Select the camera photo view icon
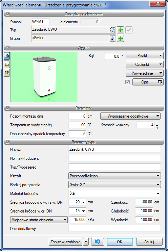Screen dimensions: 168x251 point(7,56)
